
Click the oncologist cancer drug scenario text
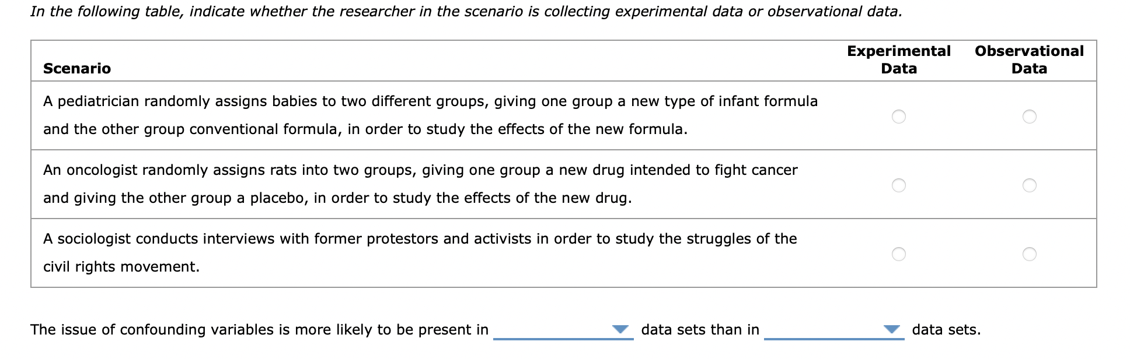(x=420, y=184)
